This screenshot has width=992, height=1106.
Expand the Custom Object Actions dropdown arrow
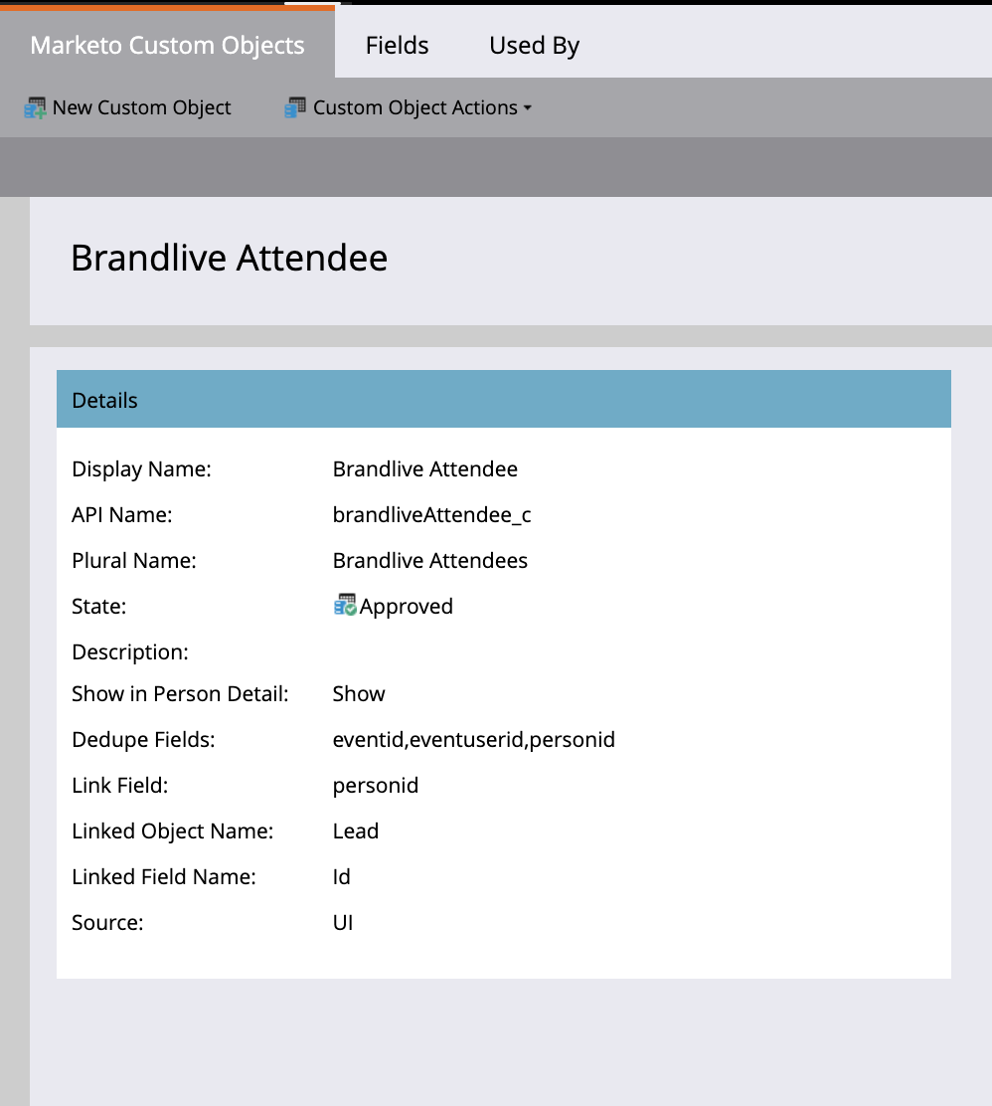pos(528,108)
